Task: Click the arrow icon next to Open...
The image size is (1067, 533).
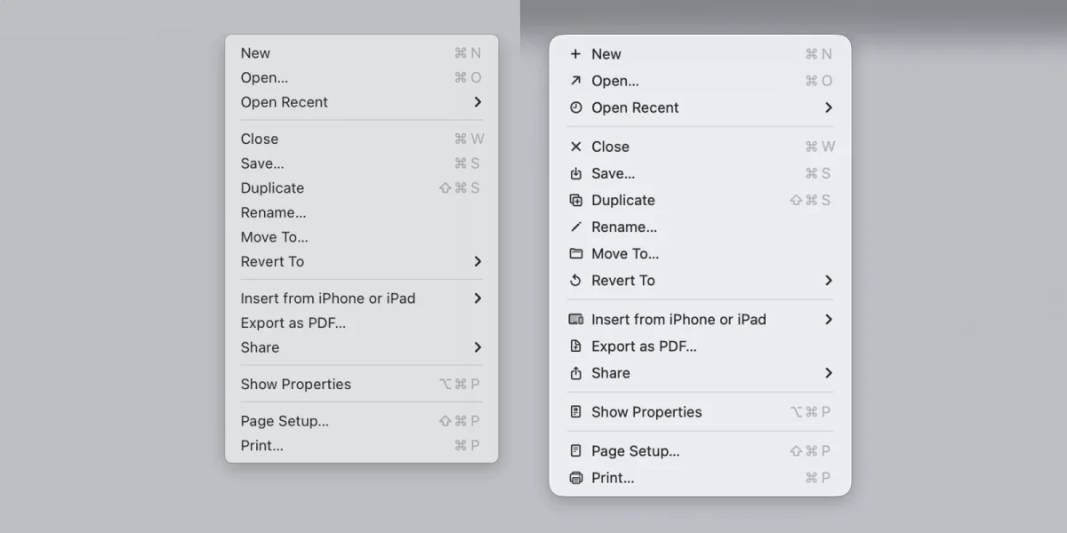Action: (576, 80)
